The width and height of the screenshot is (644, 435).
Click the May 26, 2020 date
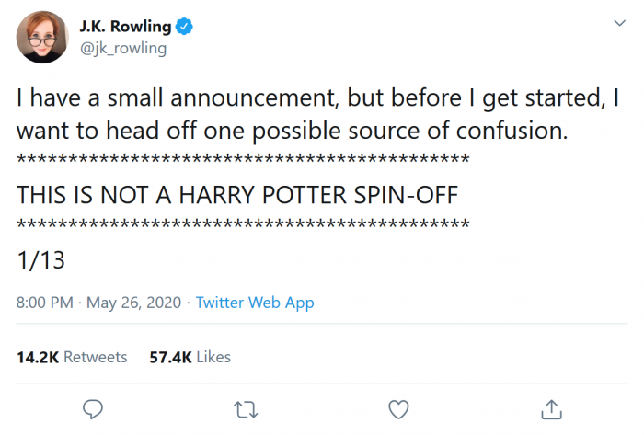click(x=135, y=303)
